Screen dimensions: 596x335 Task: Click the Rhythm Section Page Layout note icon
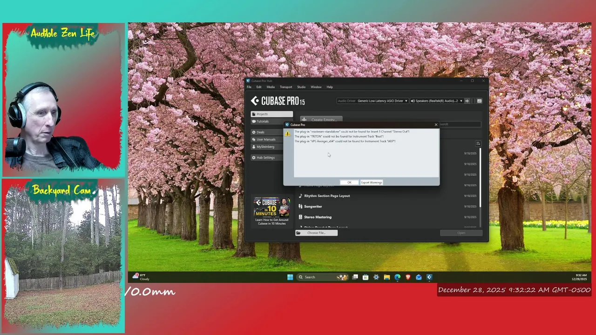300,196
